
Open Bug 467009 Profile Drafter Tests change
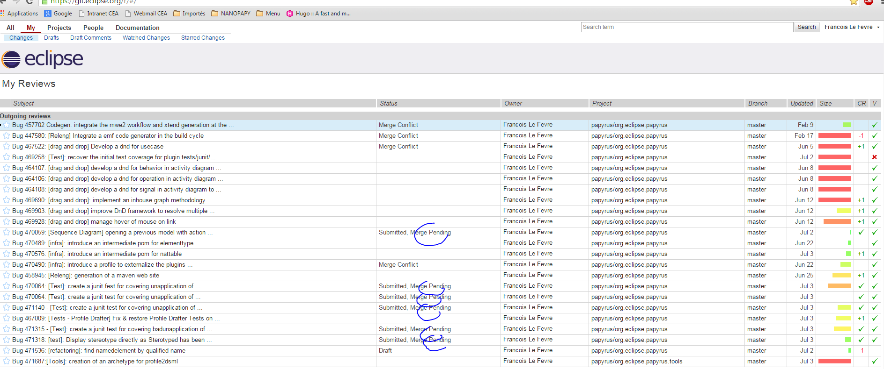[116, 318]
